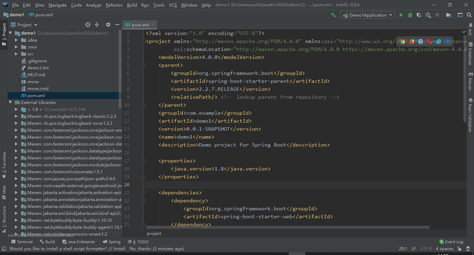474x255 pixels.
Task: Open the Navigate menu
Action: 58,5
